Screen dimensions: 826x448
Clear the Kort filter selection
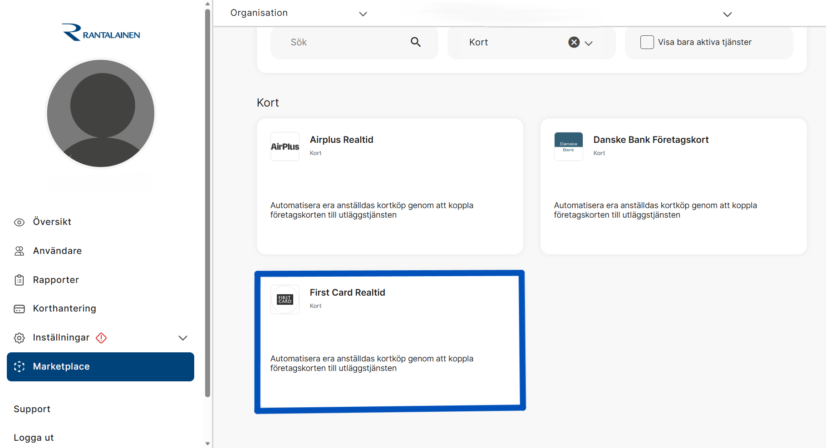click(x=574, y=42)
